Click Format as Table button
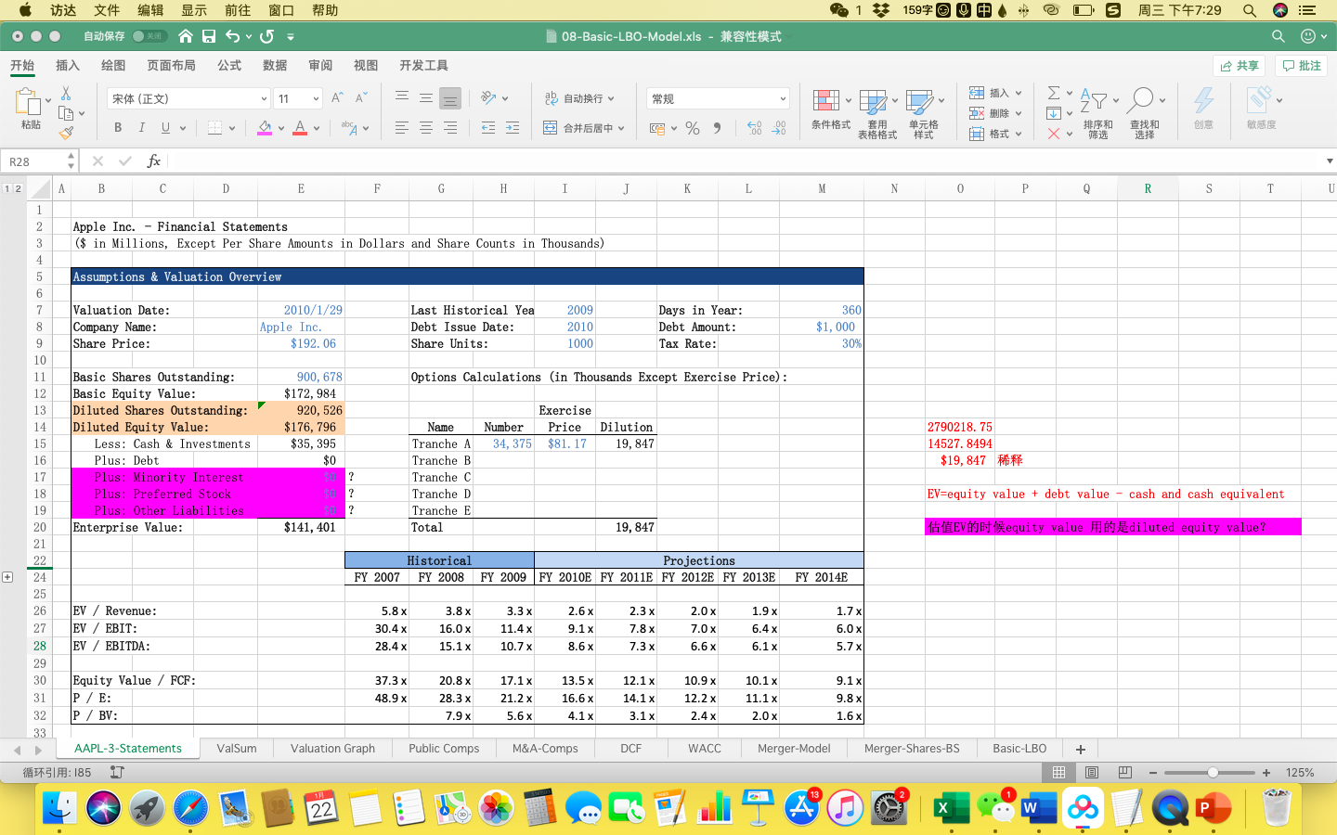The height and width of the screenshot is (835, 1337). [x=877, y=114]
